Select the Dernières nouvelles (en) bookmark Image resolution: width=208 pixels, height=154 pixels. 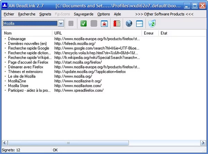coord(27,44)
